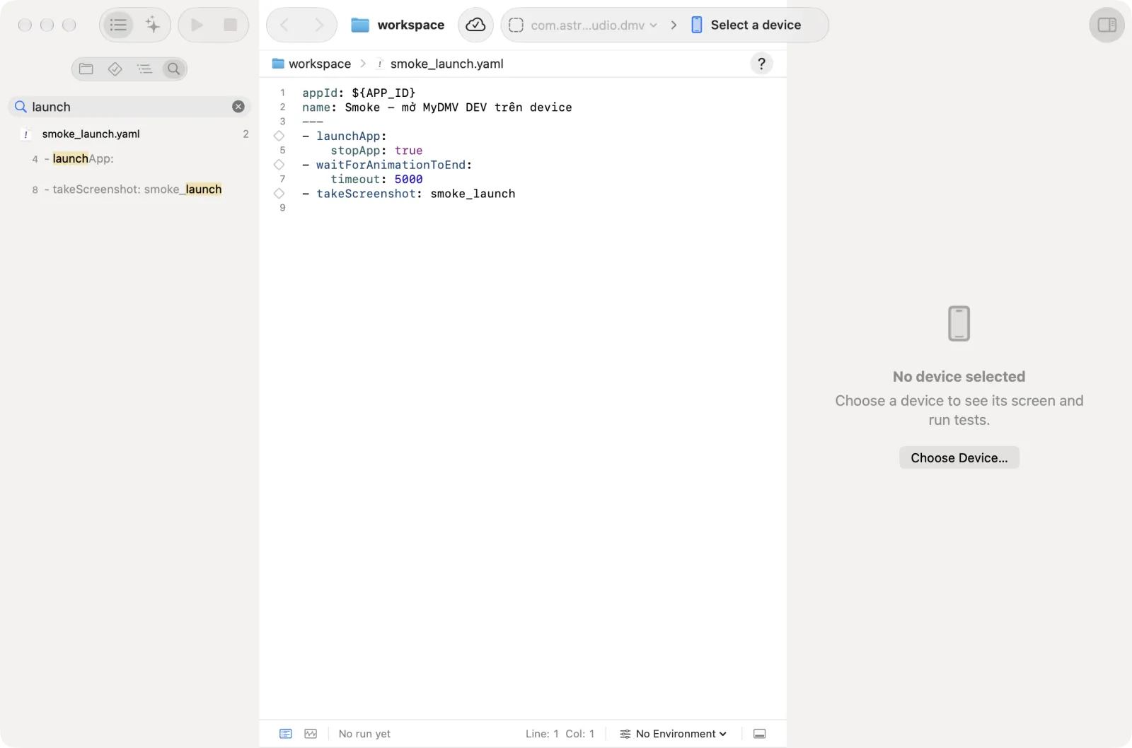This screenshot has width=1132, height=748.
Task: Open the cloud upload options
Action: coord(475,25)
